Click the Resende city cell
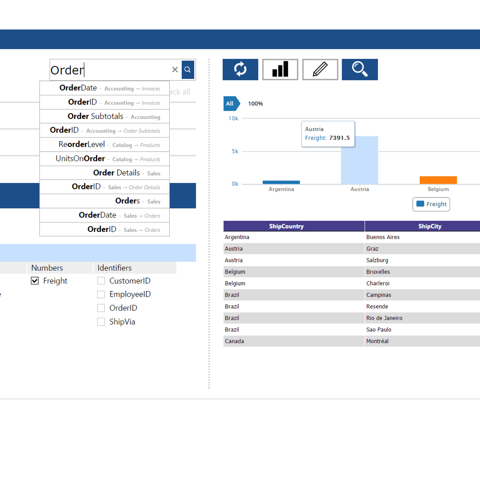 click(x=423, y=306)
